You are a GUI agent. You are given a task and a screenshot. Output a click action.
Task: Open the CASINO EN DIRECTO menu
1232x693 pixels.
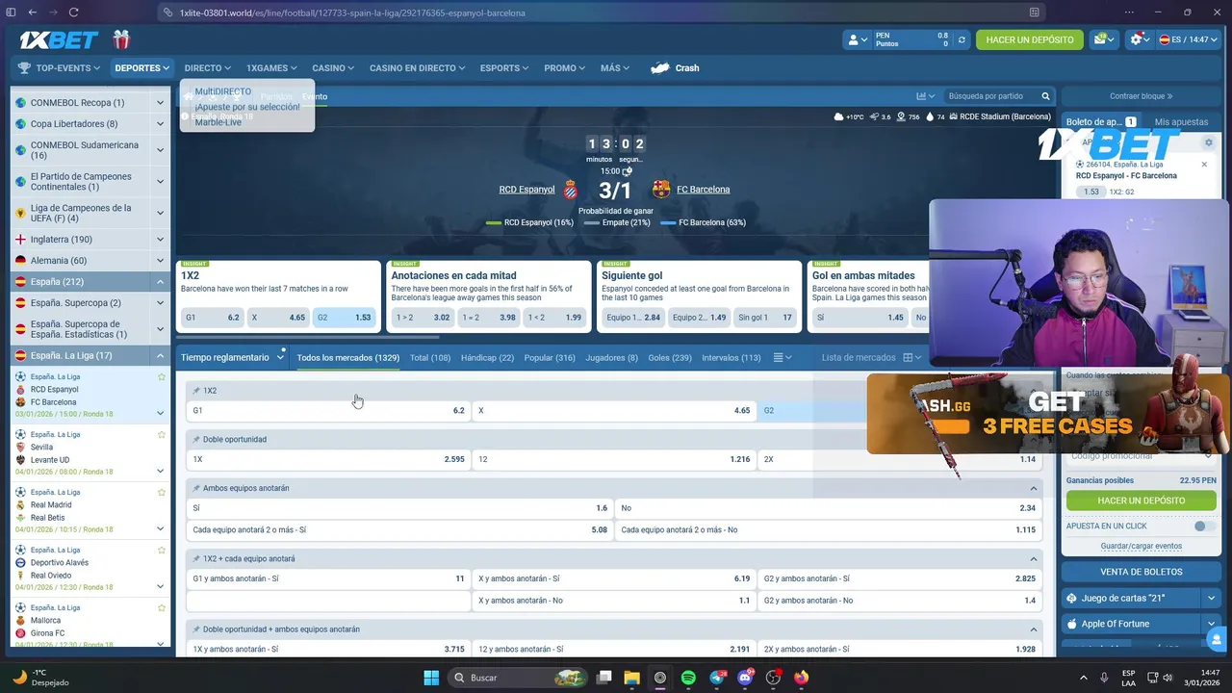pos(417,68)
